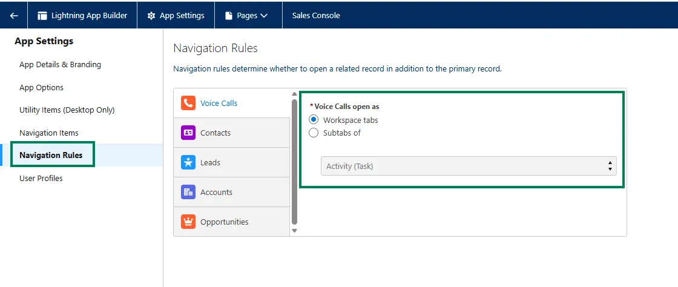The height and width of the screenshot is (287, 678).
Task: Open the Pages menu label
Action: click(247, 16)
